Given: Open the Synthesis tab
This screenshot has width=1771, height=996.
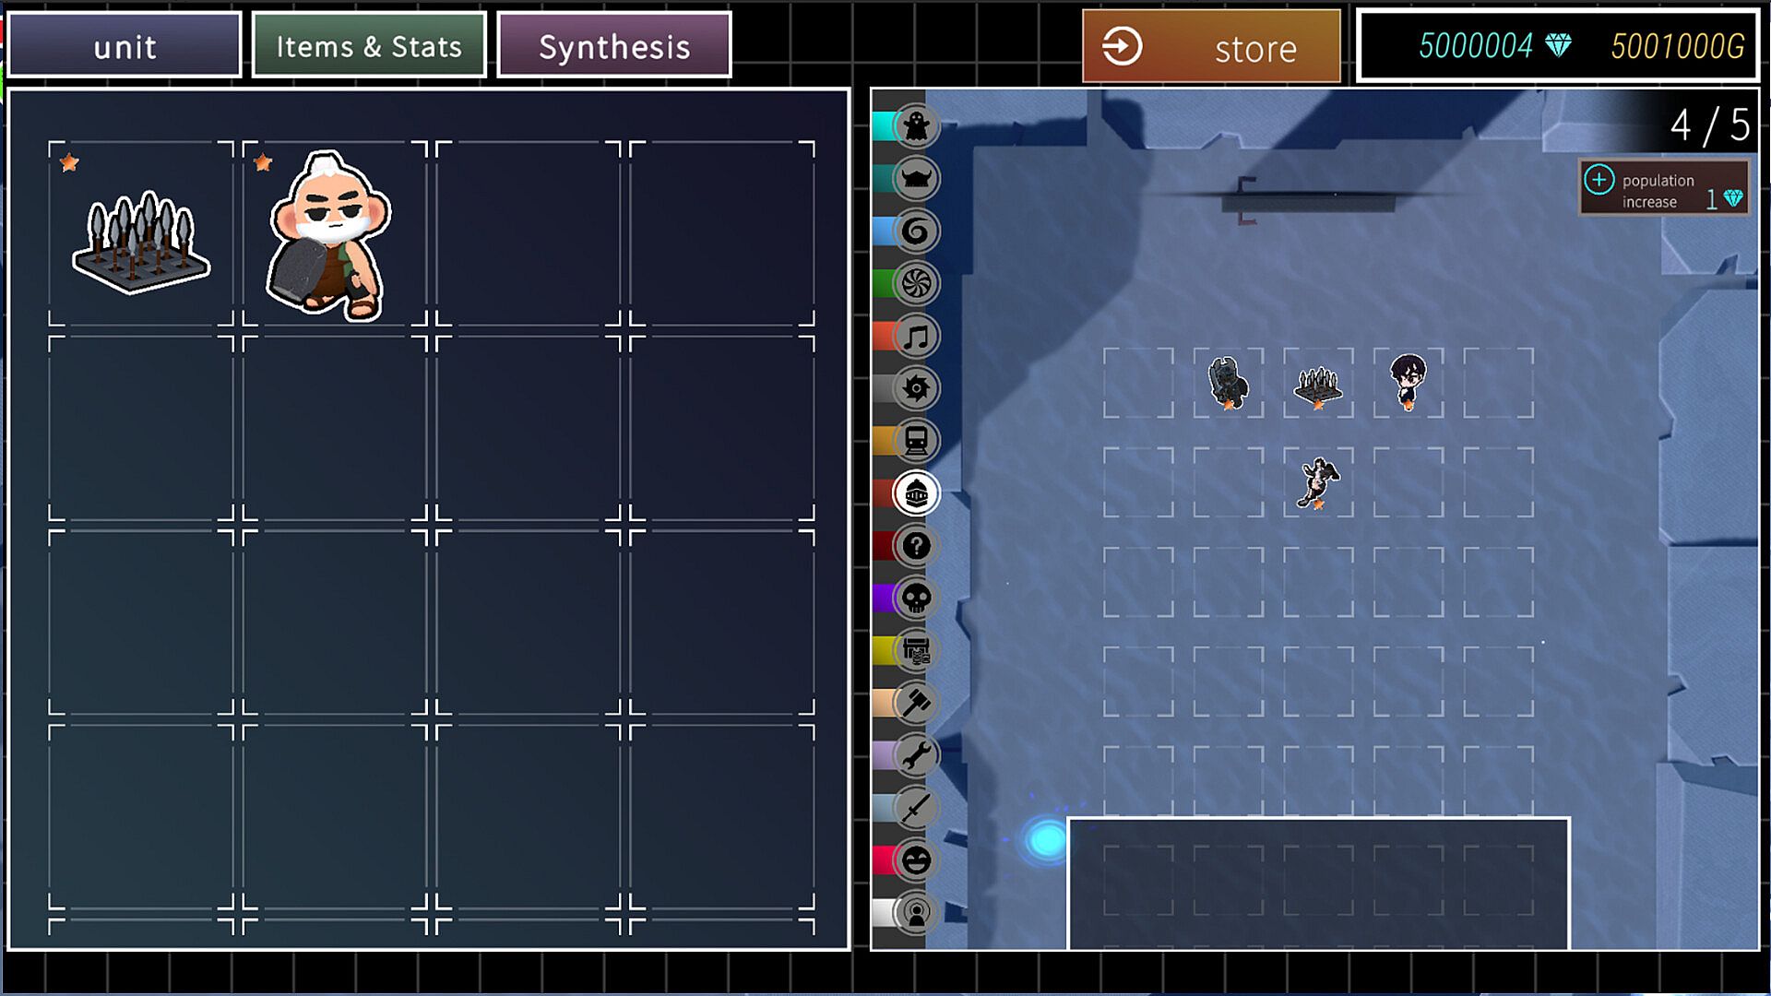Looking at the screenshot, I should (614, 46).
